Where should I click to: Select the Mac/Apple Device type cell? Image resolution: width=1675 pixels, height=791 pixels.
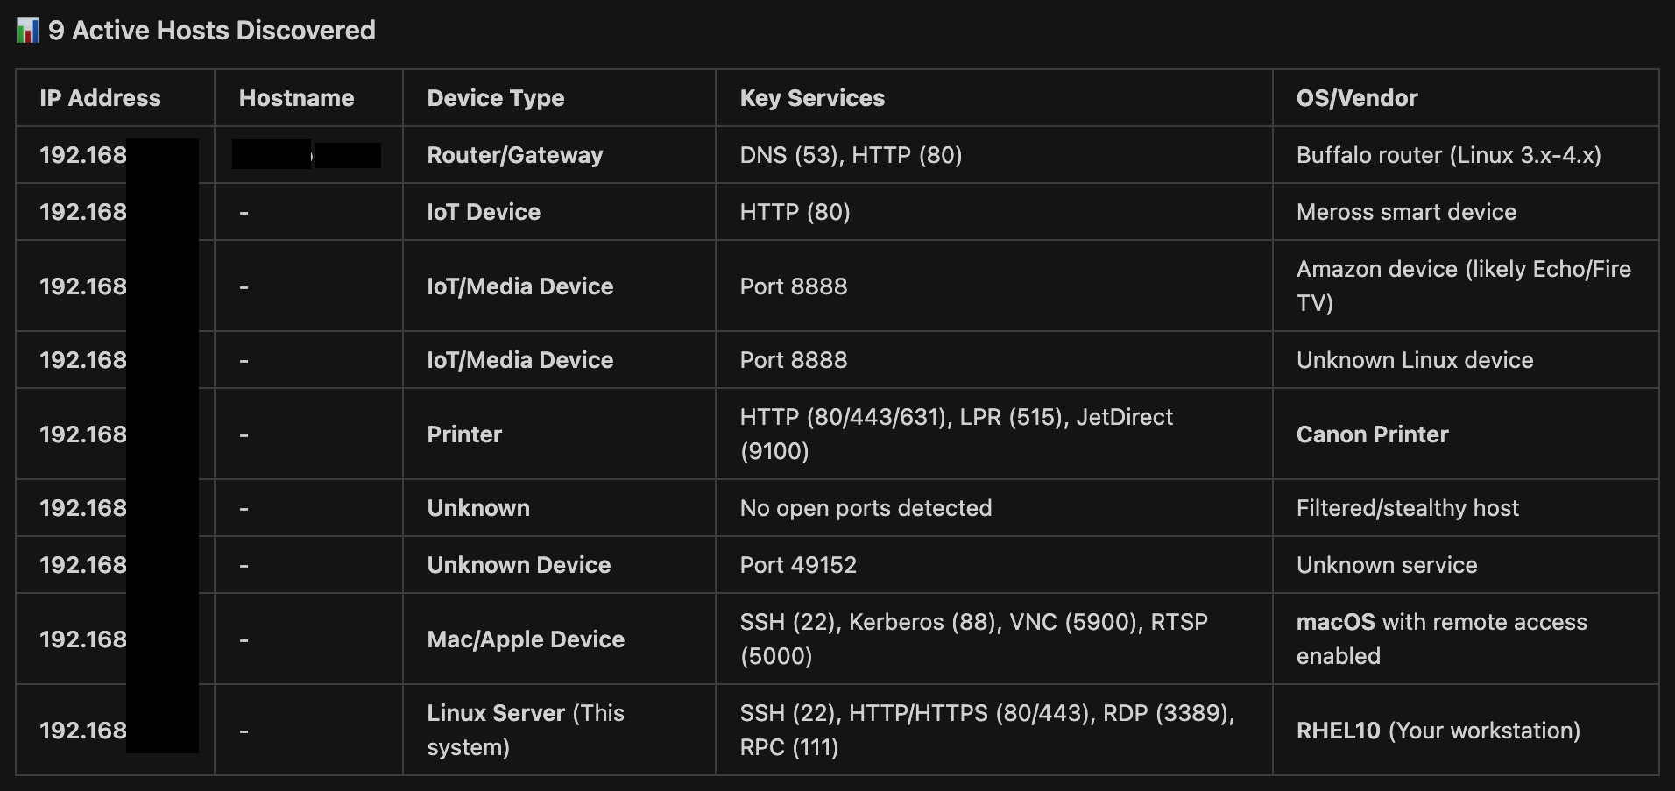tap(525, 639)
